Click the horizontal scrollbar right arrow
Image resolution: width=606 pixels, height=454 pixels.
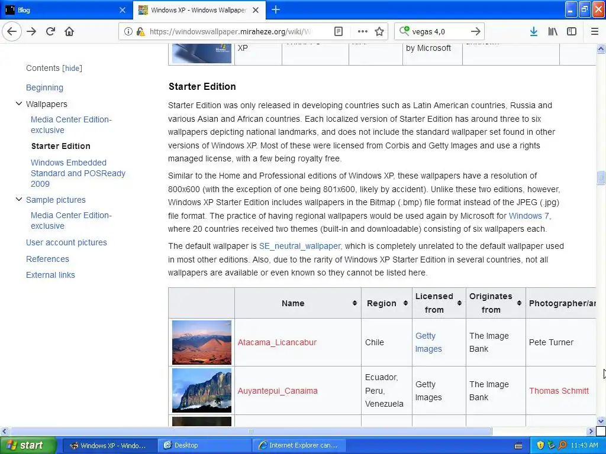tap(591, 431)
